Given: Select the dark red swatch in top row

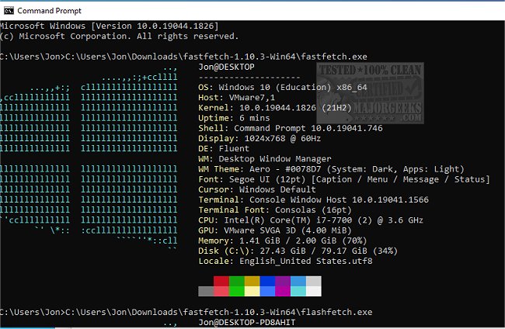Looking at the screenshot, I should tap(221, 281).
